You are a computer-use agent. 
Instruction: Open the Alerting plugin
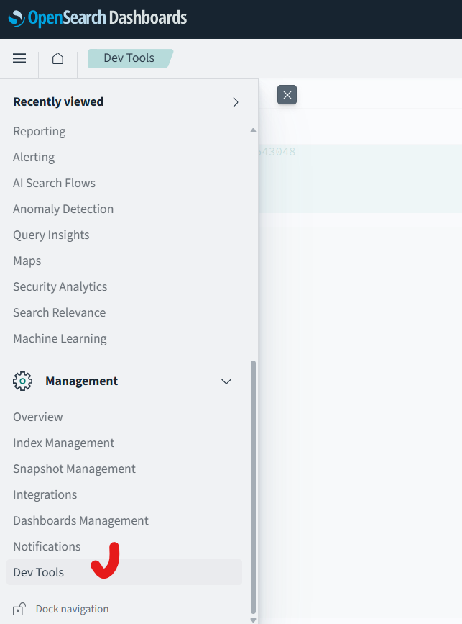tap(34, 157)
